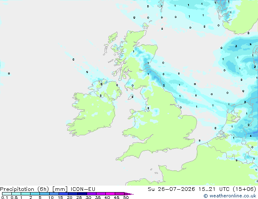Click the '30' legend label
Image resolution: width=258 pixels, height=199 pixels.
point(89,197)
